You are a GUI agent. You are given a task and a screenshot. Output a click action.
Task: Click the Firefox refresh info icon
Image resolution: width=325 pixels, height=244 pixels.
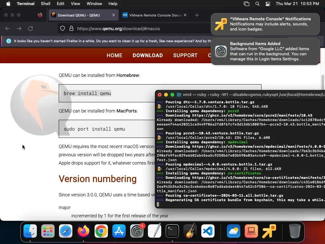pos(9,41)
